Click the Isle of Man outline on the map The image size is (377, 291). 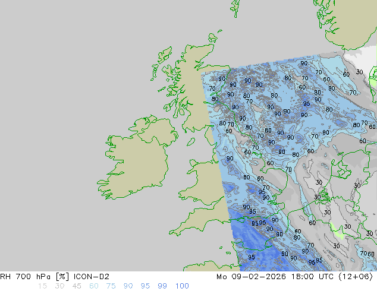191,142
